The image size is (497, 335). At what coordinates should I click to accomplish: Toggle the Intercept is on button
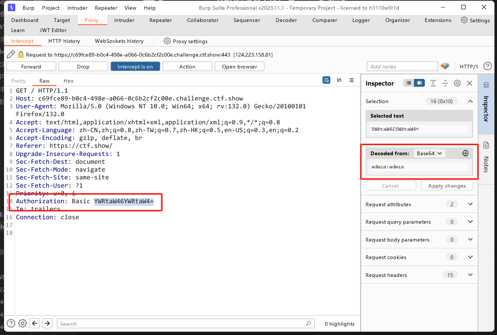[x=135, y=66]
